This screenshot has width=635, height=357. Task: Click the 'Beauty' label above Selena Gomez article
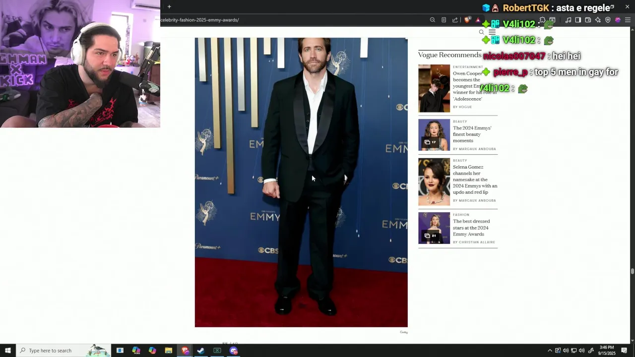tap(460, 161)
